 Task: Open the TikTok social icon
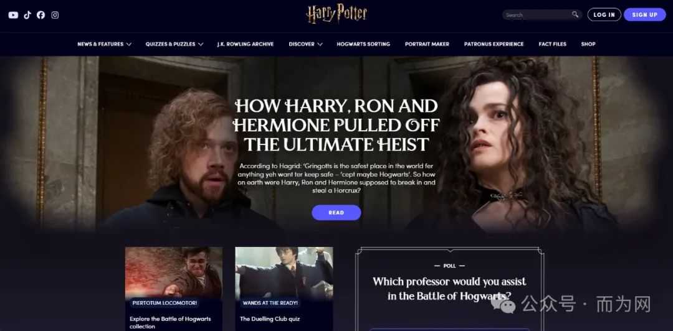[27, 15]
